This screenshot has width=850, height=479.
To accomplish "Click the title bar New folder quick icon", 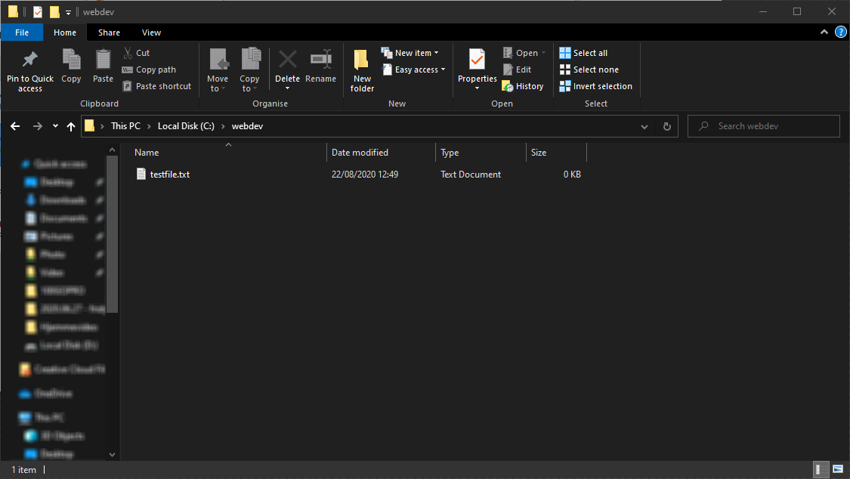I will (x=54, y=11).
